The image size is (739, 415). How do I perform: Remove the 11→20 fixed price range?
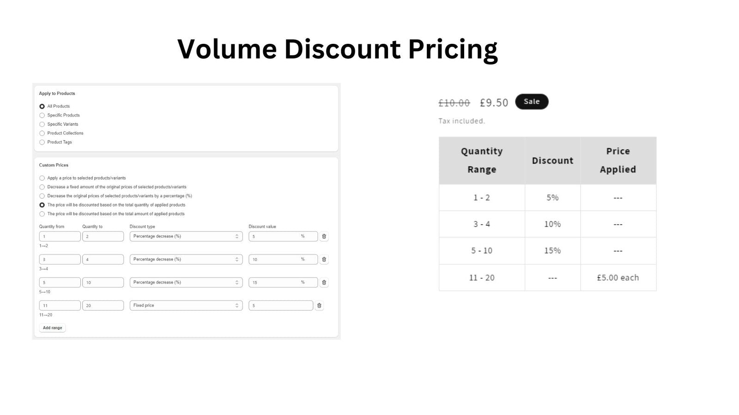319,305
